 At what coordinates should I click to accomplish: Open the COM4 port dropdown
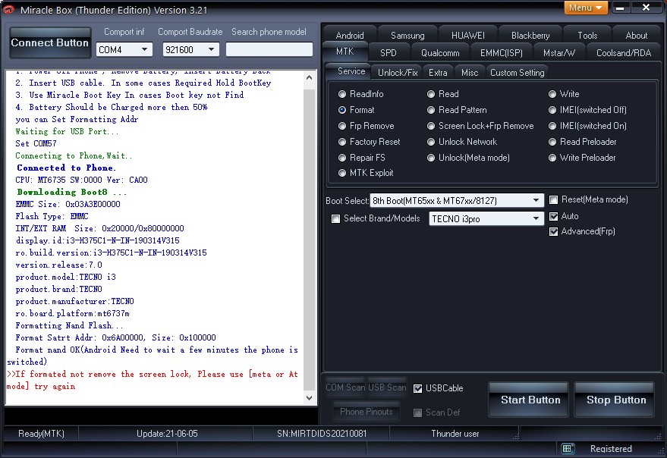point(124,50)
